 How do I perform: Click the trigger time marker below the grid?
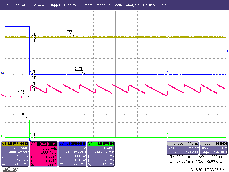[x=30, y=139]
